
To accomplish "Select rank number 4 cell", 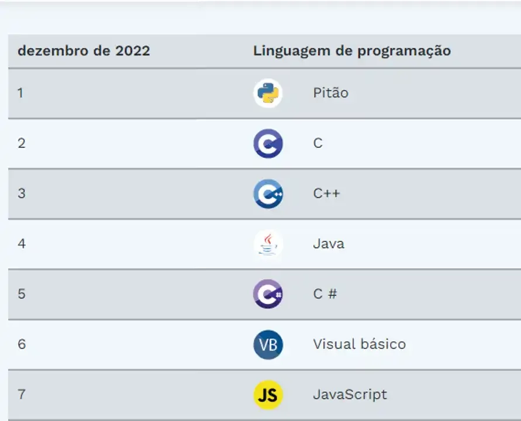I will [22, 244].
